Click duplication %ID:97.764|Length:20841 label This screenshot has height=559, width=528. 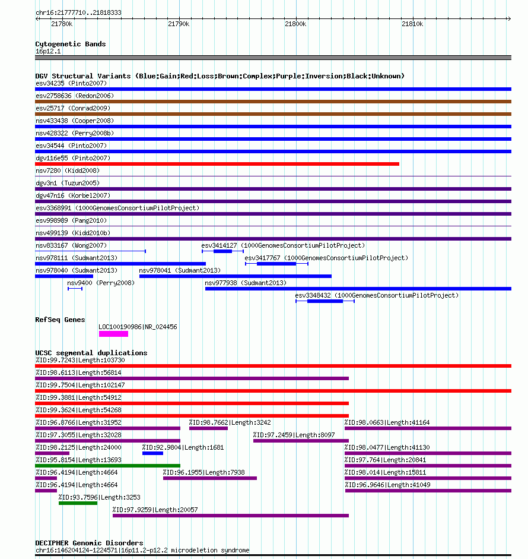click(x=385, y=460)
